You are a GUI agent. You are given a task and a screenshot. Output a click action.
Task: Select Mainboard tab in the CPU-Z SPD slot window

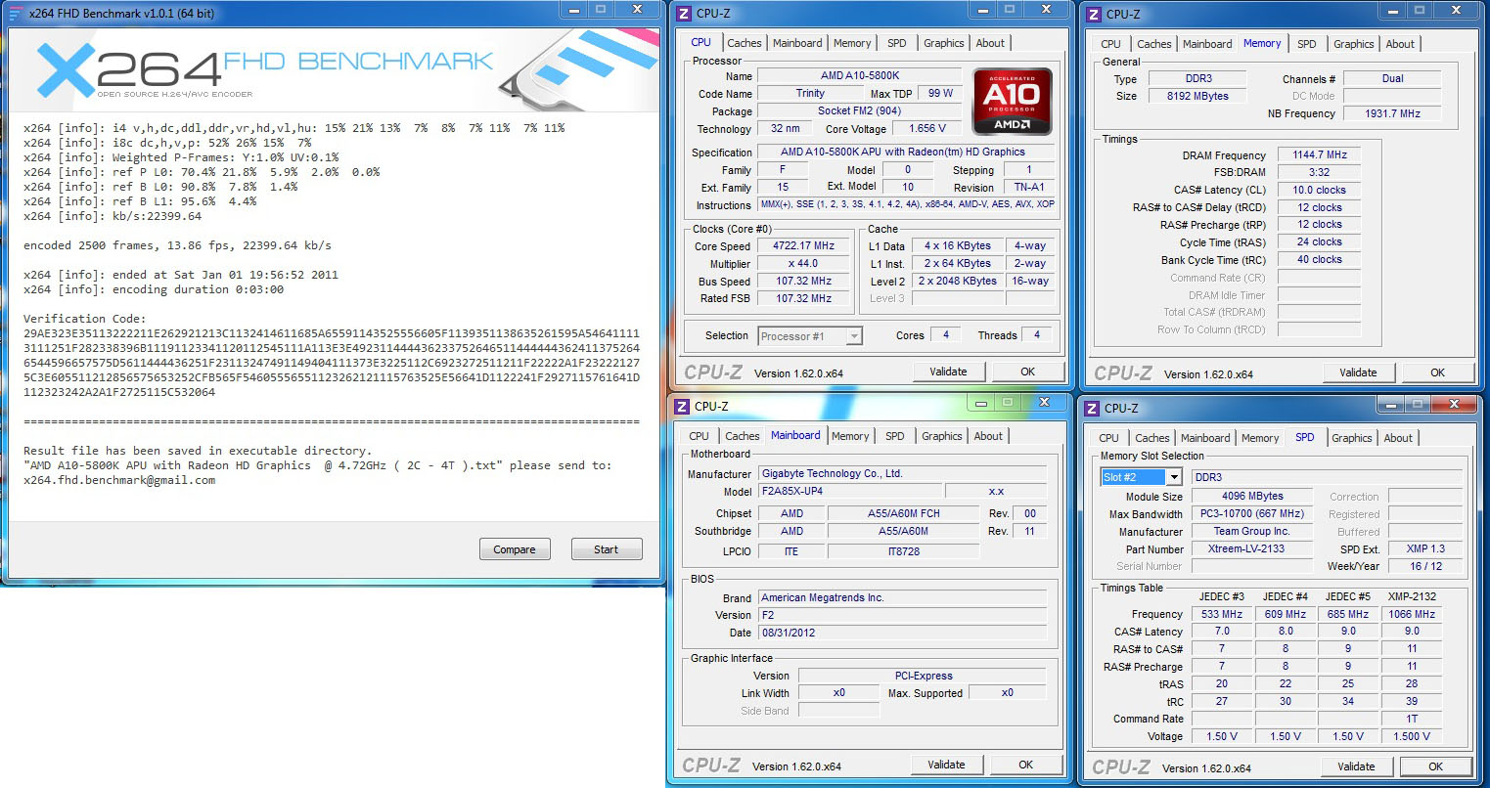click(1205, 438)
